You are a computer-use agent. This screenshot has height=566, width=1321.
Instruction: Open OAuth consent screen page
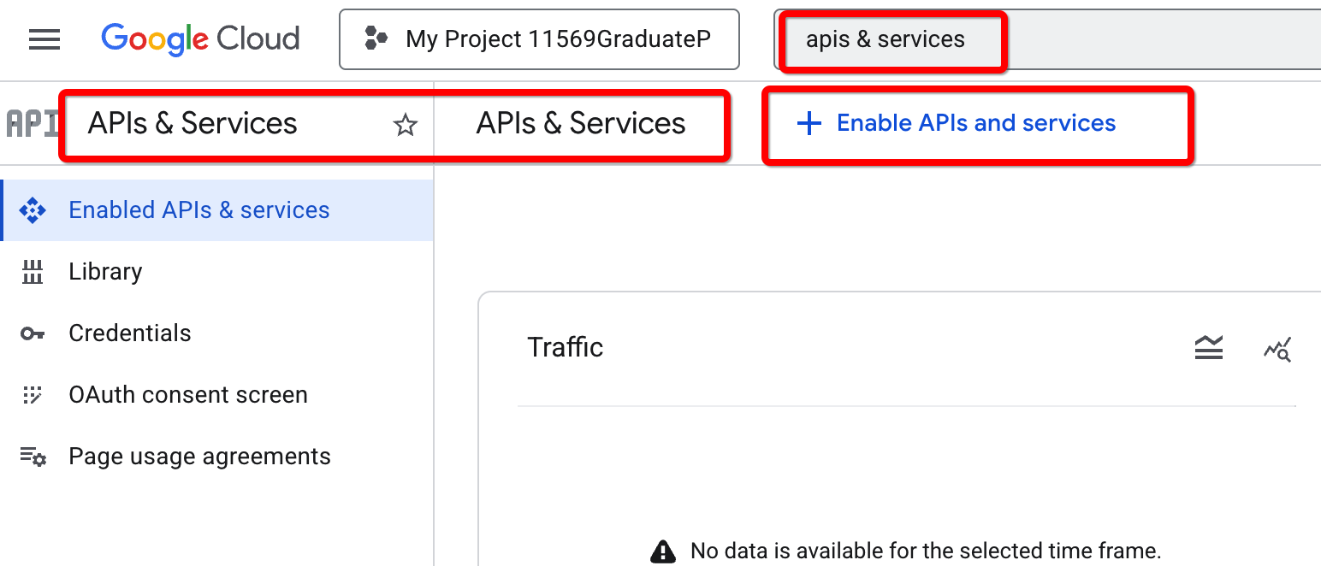217,395
